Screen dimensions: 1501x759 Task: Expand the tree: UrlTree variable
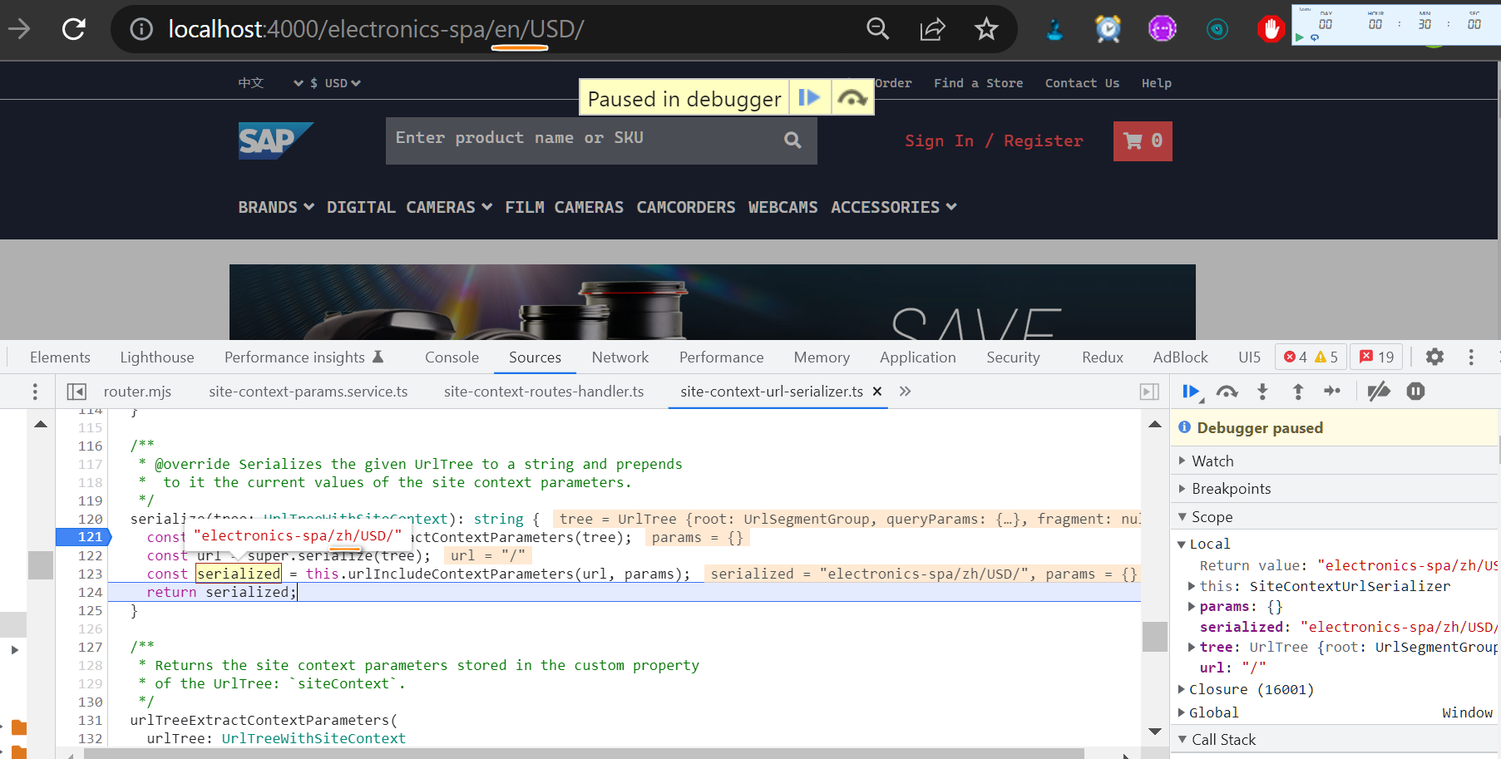pyautogui.click(x=1192, y=648)
